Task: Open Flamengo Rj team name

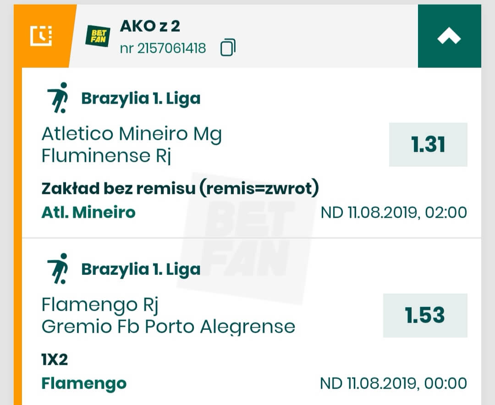Action: click(100, 305)
